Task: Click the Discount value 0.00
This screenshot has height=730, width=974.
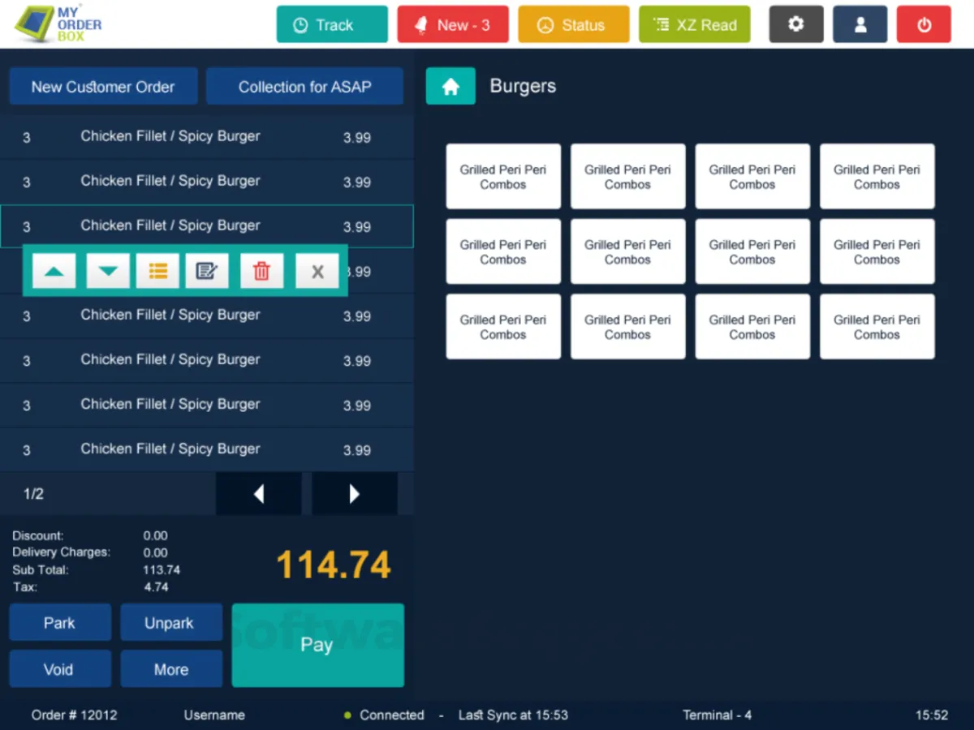Action: (156, 535)
